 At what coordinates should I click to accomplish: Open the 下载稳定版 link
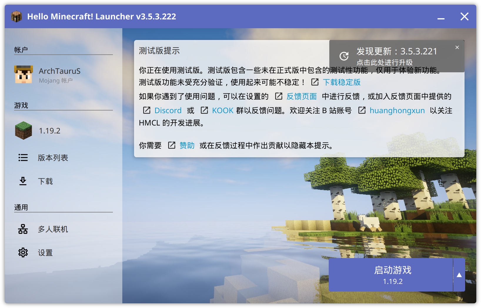[342, 82]
